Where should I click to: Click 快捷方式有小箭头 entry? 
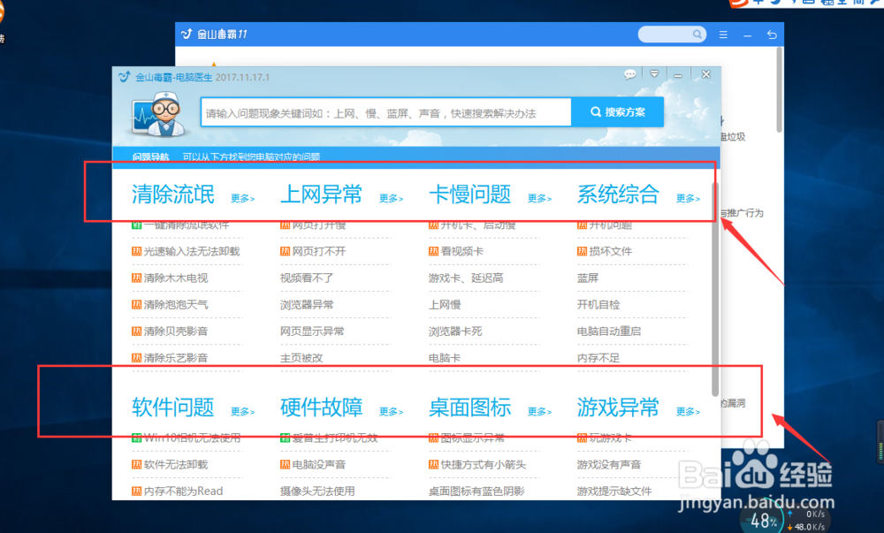(484, 464)
